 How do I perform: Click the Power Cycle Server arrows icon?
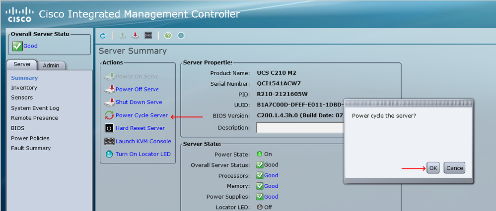coord(109,115)
